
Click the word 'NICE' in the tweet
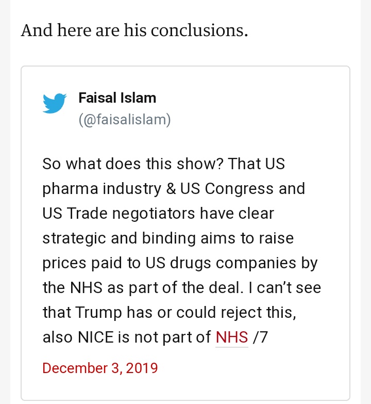pyautogui.click(x=95, y=337)
